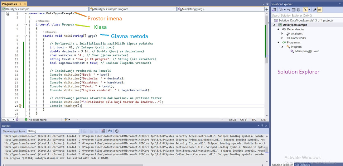This screenshot has width=343, height=166.
Task: Collapse the Dependencies node
Action: tap(278, 29)
